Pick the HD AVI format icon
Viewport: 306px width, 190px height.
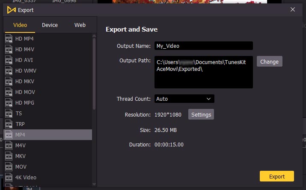(9, 60)
